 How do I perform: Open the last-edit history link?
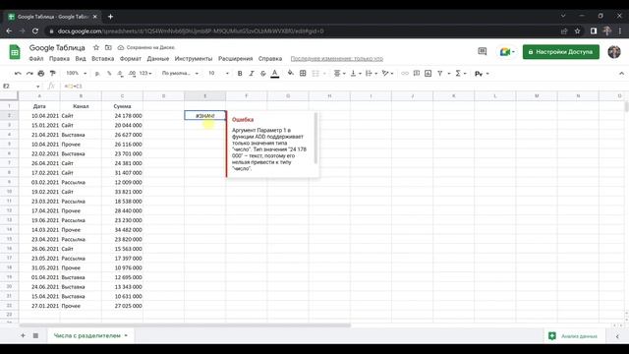336,59
